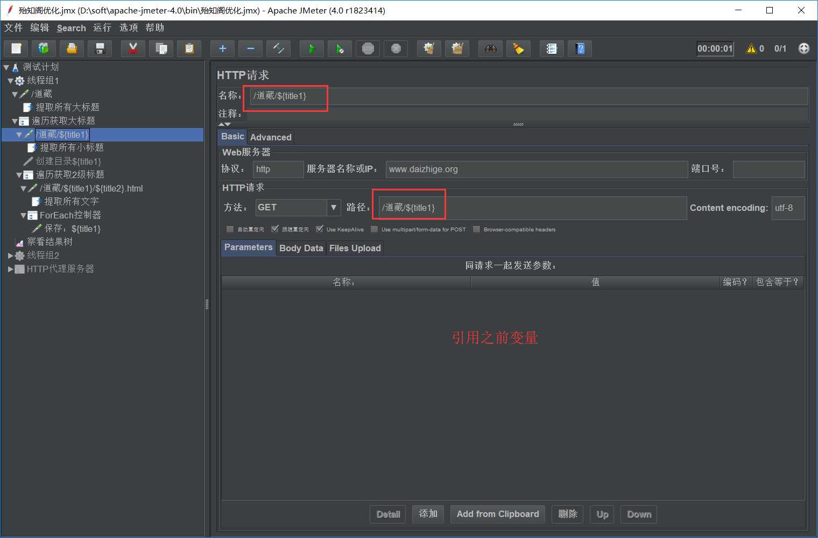Click the Help question mark icon
This screenshot has width=818, height=538.
click(580, 48)
